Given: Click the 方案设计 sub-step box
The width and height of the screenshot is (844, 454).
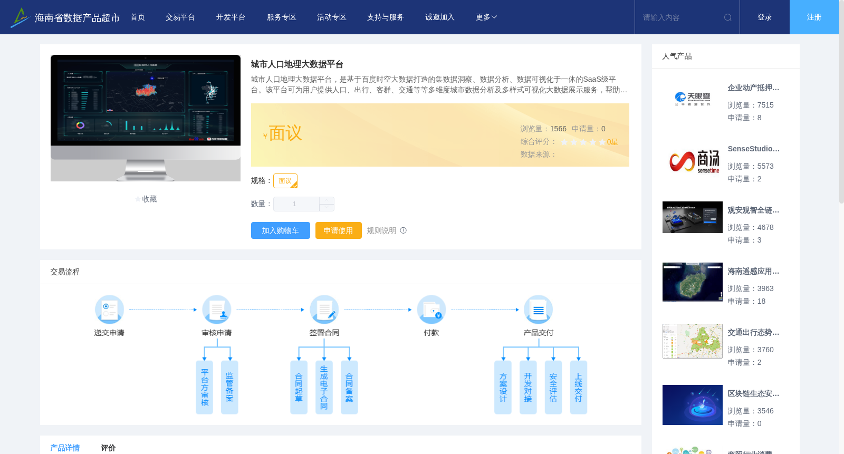Looking at the screenshot, I should (503, 388).
